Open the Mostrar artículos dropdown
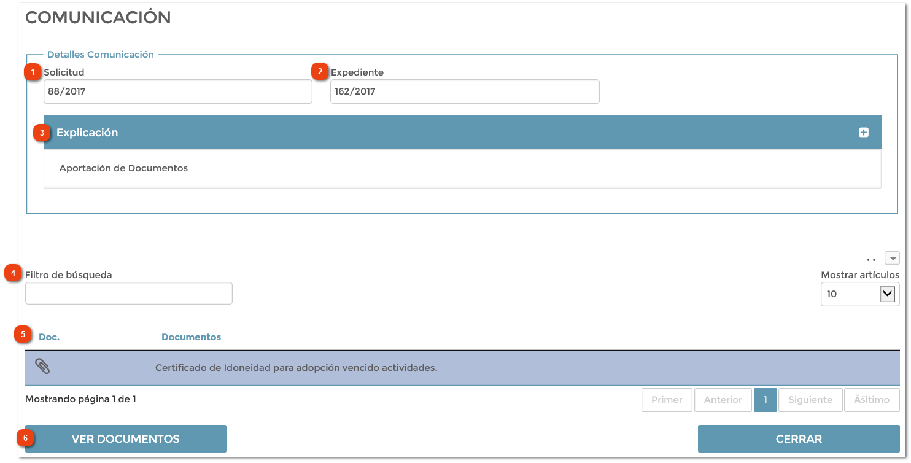Screen dimensions: 911x463 (859, 294)
